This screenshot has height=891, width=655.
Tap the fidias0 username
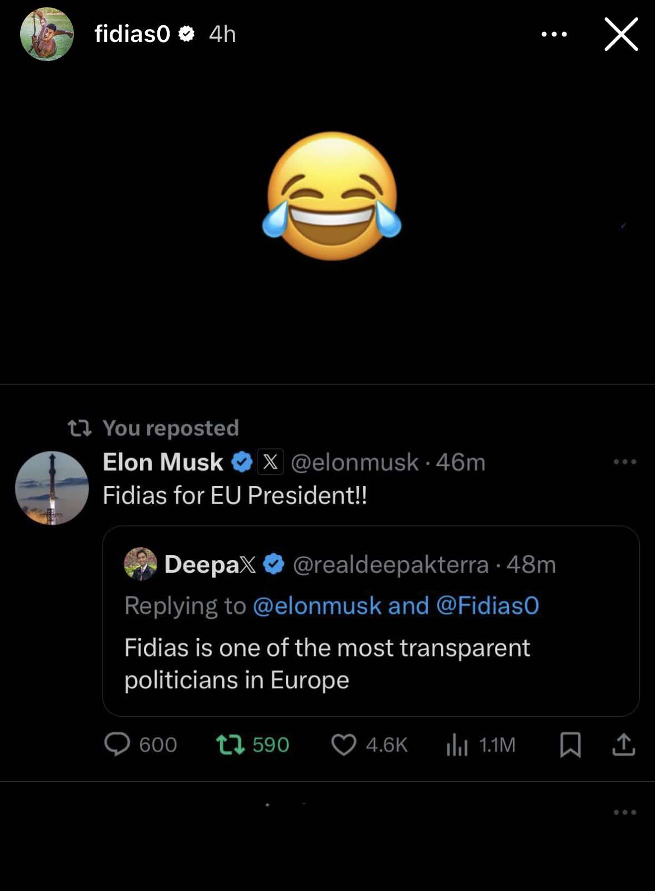tap(132, 34)
